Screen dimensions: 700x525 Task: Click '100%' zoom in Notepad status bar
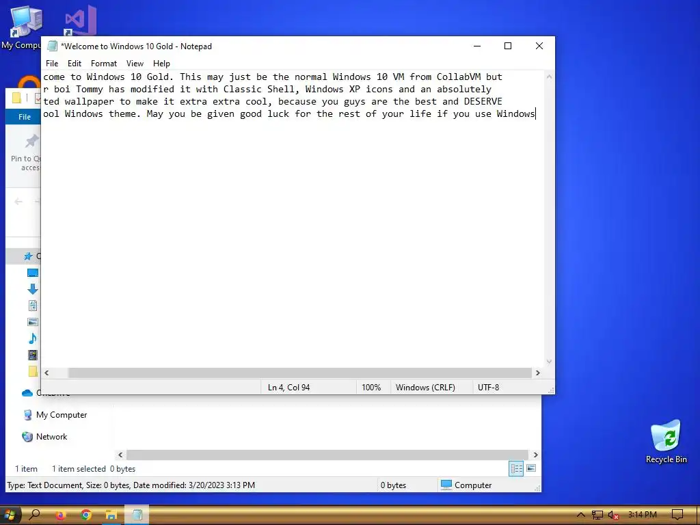(x=371, y=388)
